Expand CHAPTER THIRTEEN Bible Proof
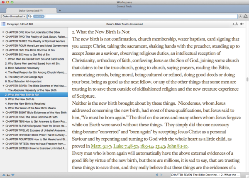249x178 pixels. pos(3,135)
